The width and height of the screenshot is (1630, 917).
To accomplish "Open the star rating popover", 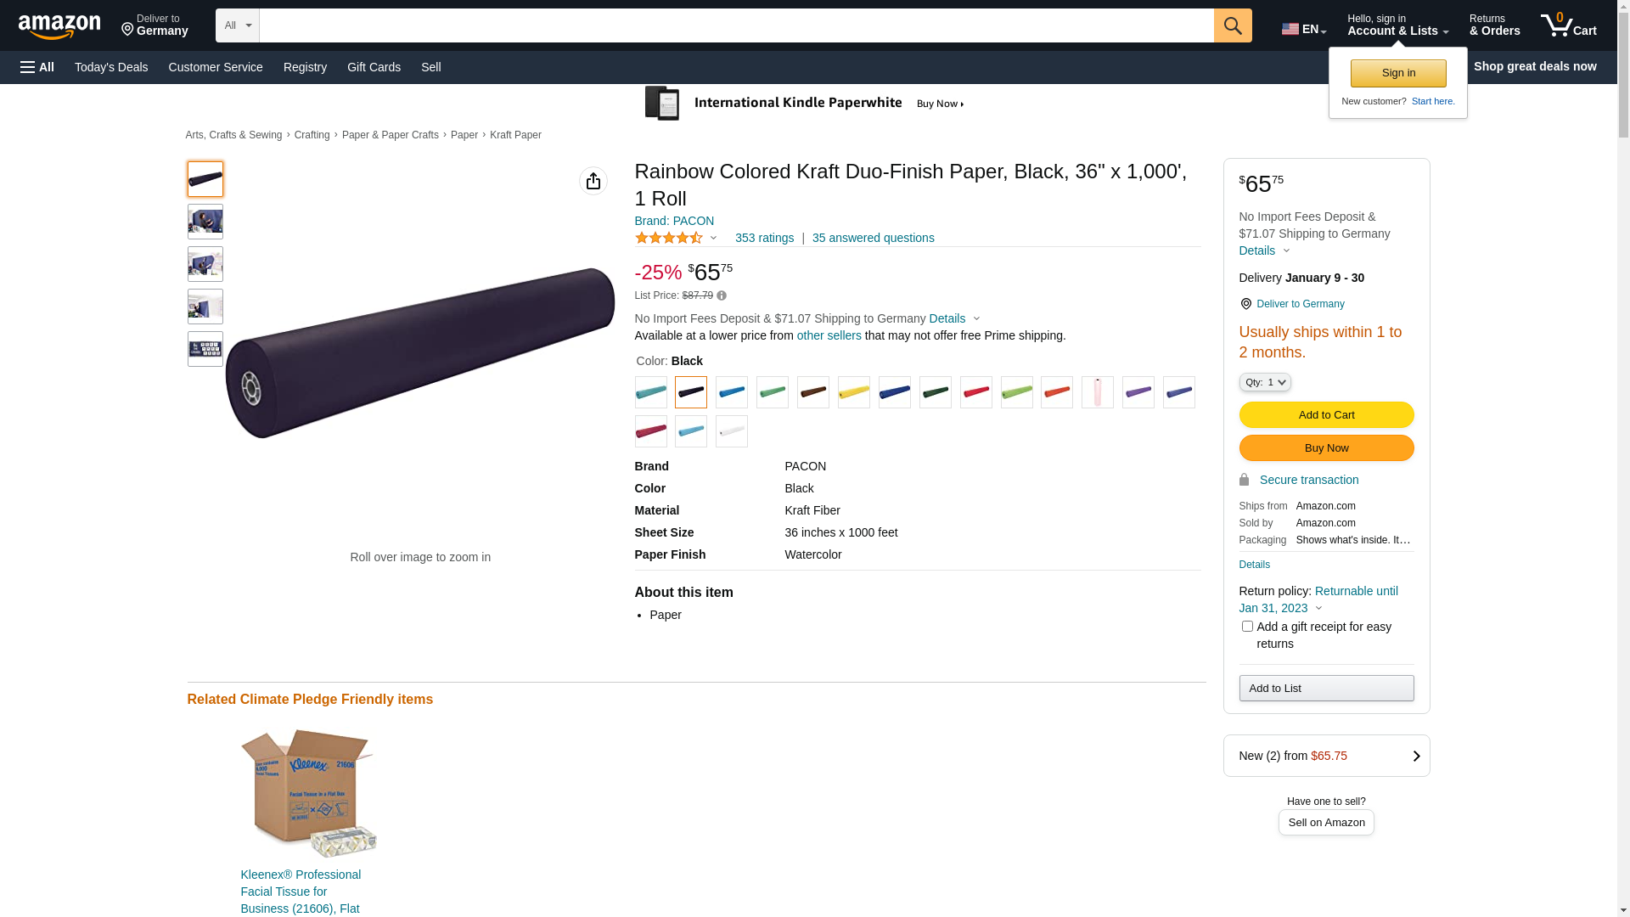I will [677, 239].
